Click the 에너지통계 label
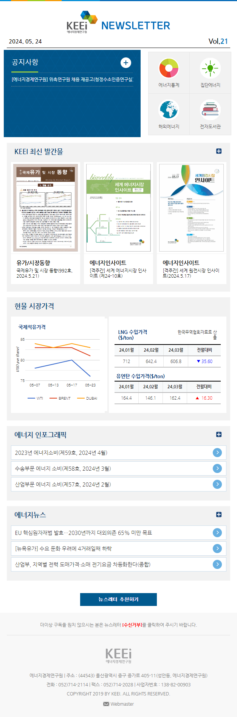 point(169,85)
